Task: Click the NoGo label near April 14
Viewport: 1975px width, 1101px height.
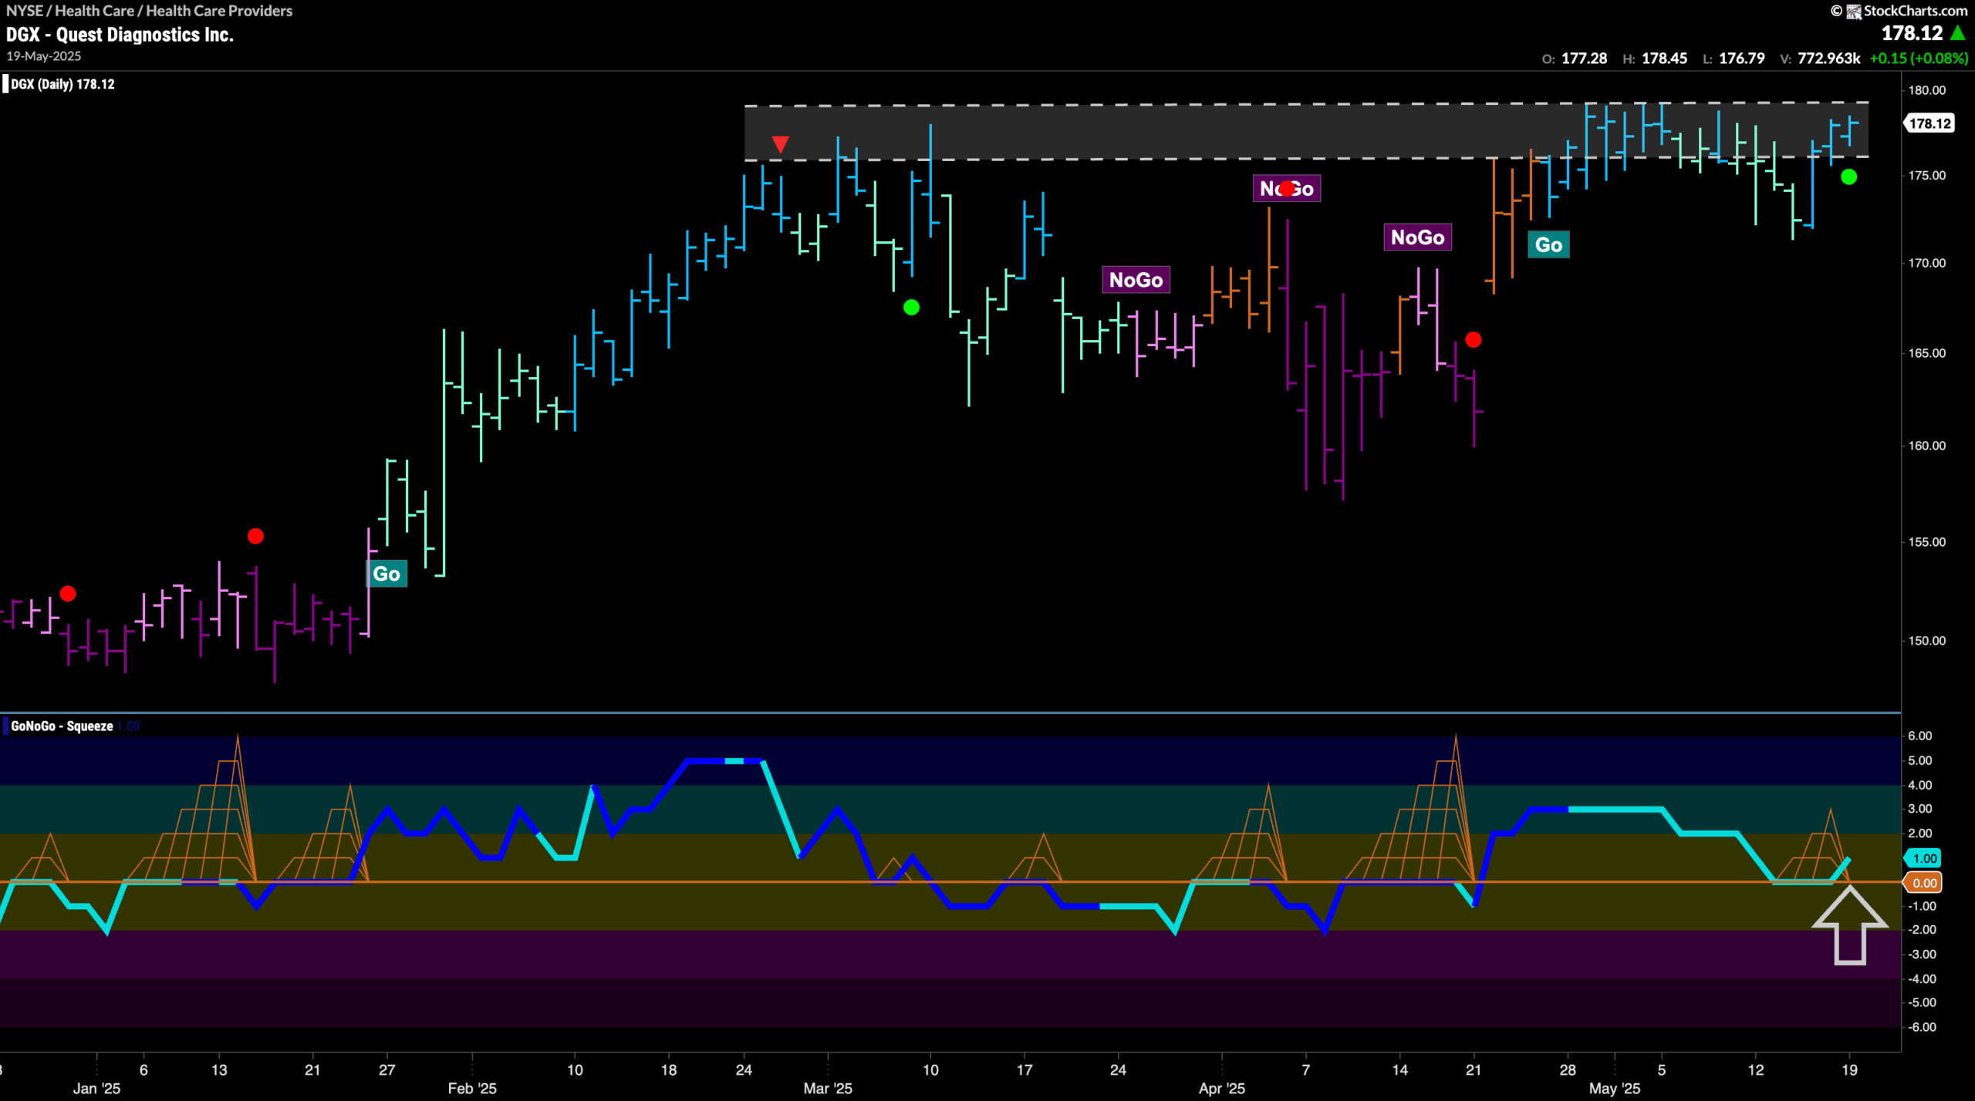Action: tap(1417, 237)
